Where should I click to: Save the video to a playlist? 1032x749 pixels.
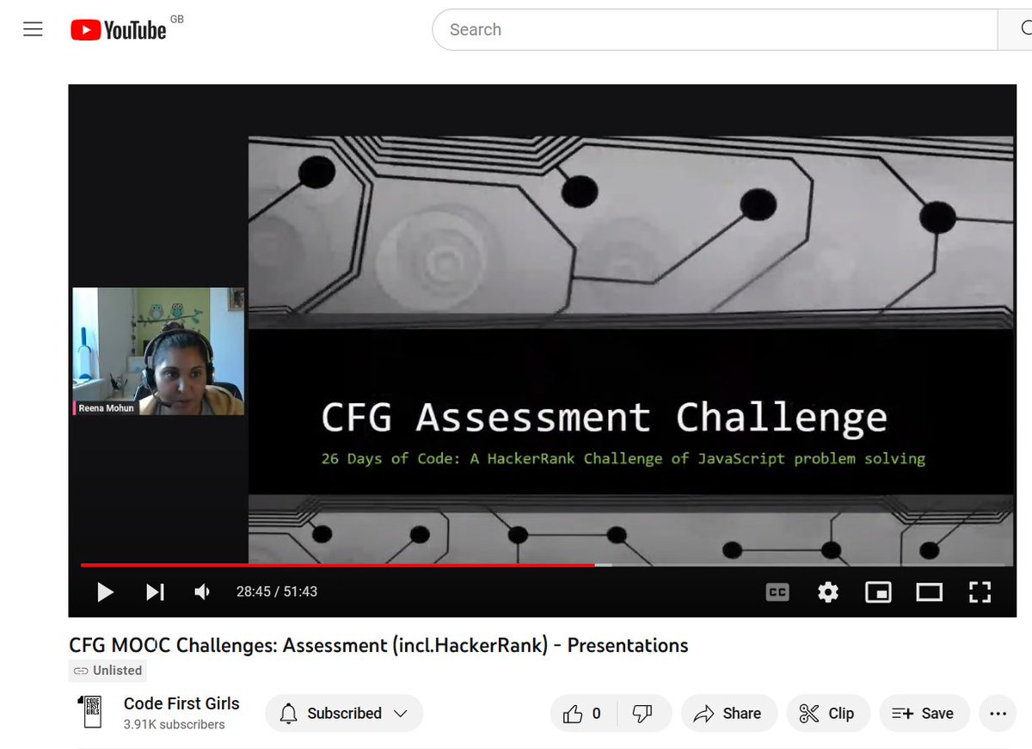point(924,713)
